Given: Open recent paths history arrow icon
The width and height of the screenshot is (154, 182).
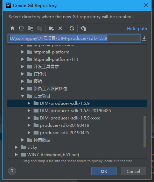Looking at the screenshot, I should point(144,38).
